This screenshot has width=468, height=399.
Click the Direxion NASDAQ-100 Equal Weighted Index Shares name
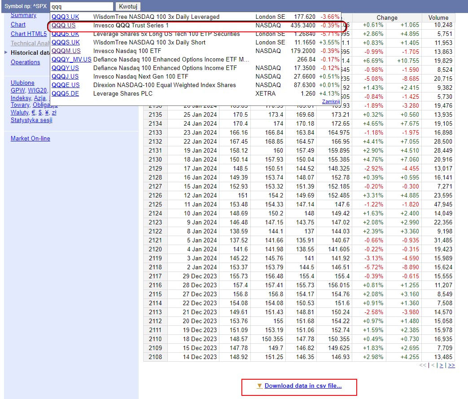(165, 85)
